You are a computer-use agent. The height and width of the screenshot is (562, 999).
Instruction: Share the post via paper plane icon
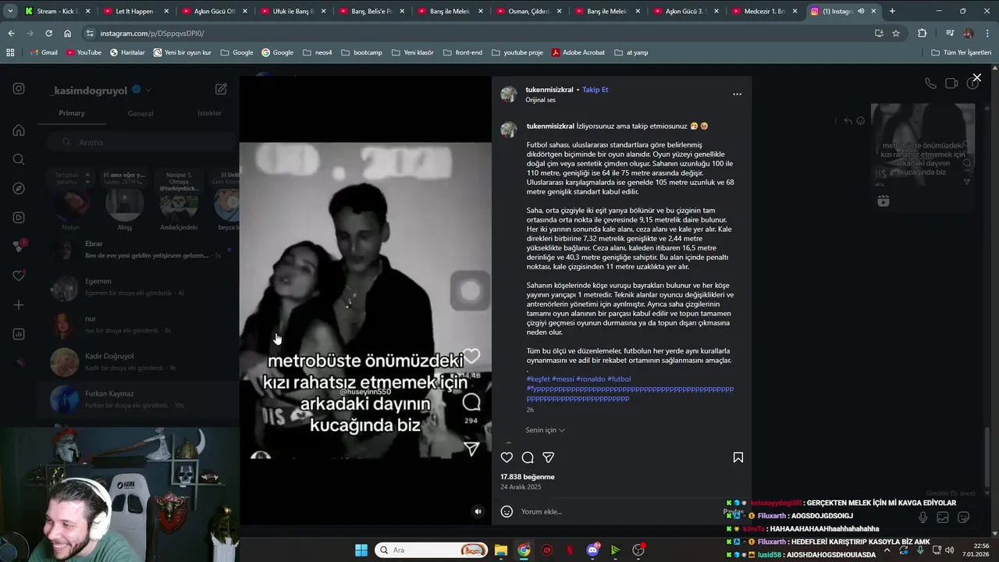tap(548, 457)
